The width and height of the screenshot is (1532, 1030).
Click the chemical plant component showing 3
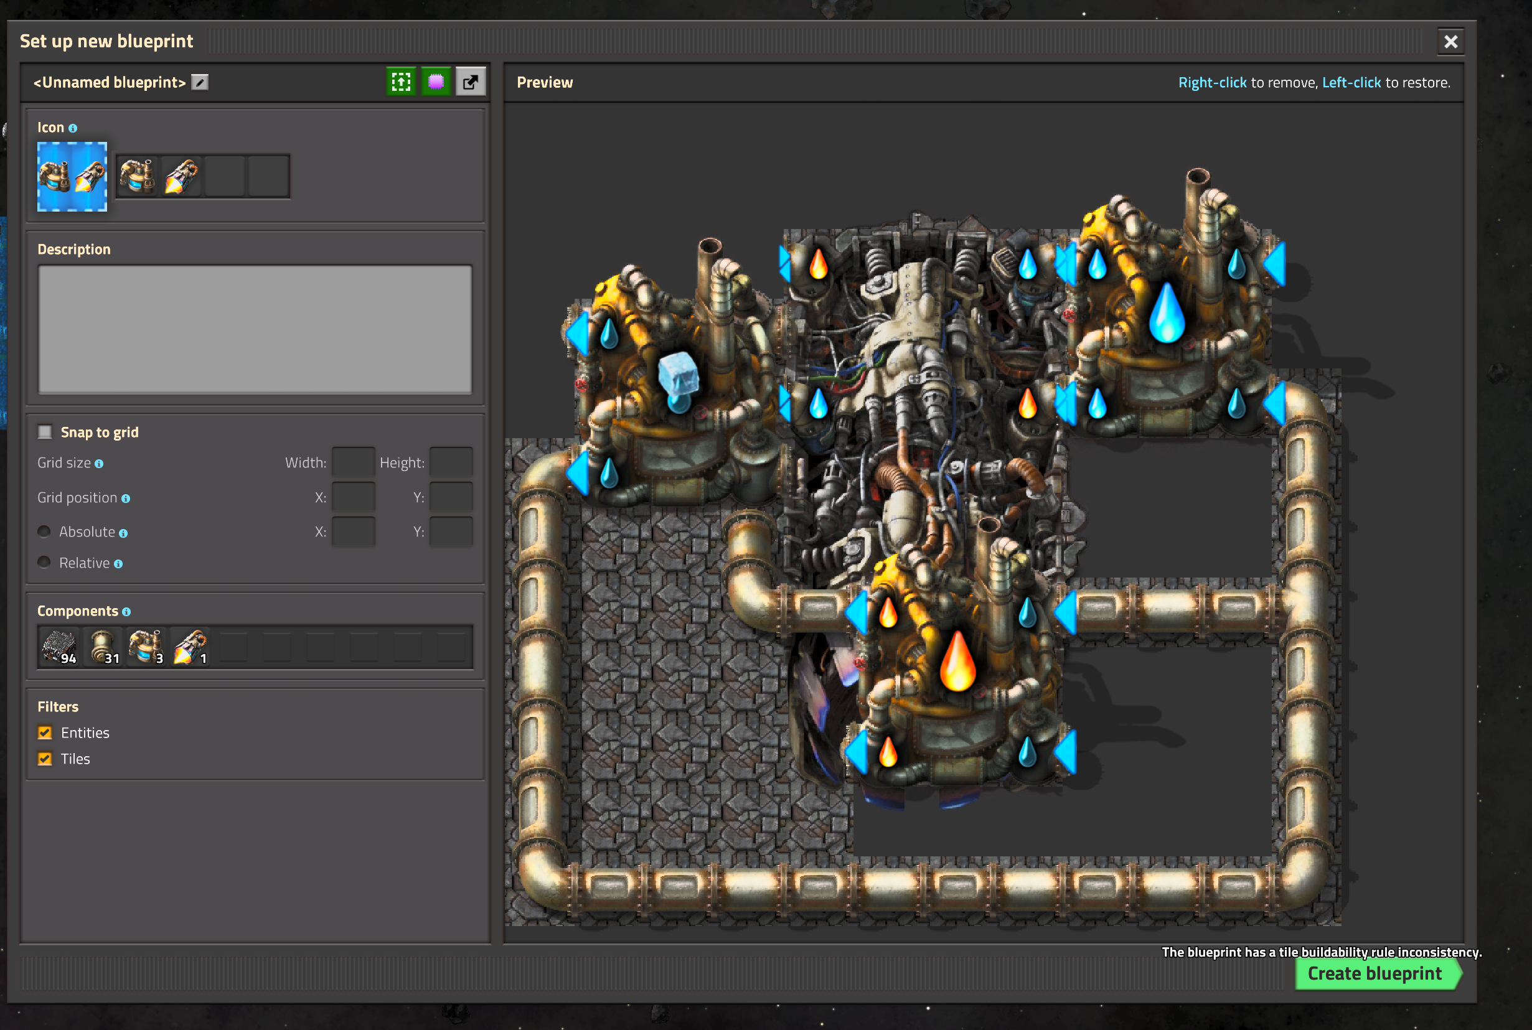[x=146, y=647]
